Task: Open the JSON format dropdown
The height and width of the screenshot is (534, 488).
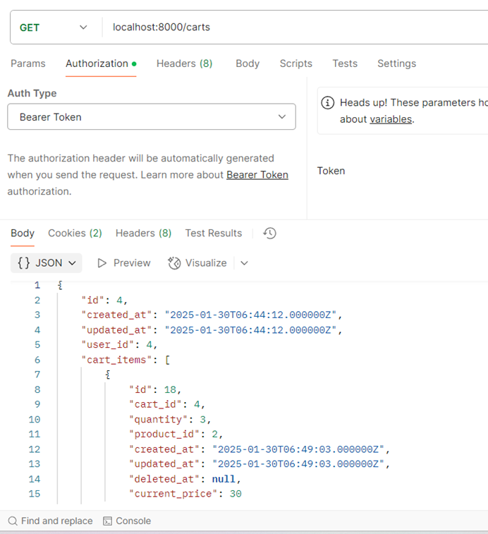Action: [47, 263]
